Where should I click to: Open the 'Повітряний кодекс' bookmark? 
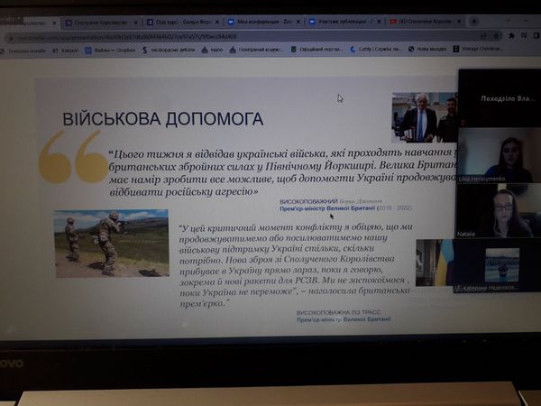click(x=256, y=50)
